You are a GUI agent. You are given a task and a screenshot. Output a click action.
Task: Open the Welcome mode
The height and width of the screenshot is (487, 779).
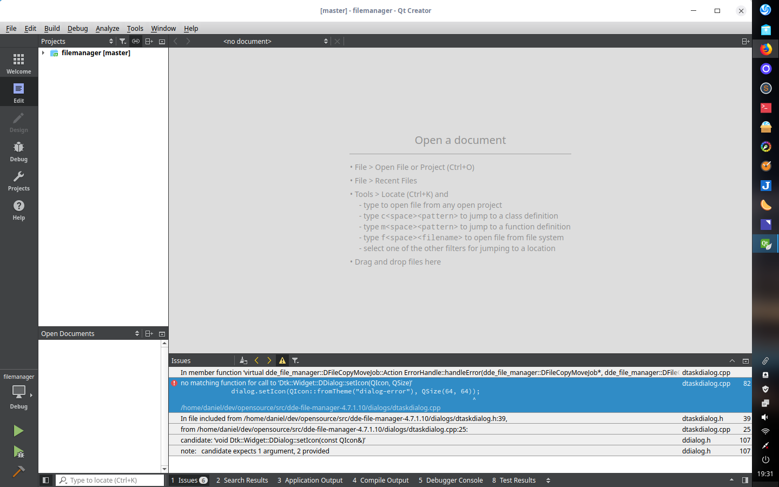[x=18, y=63]
